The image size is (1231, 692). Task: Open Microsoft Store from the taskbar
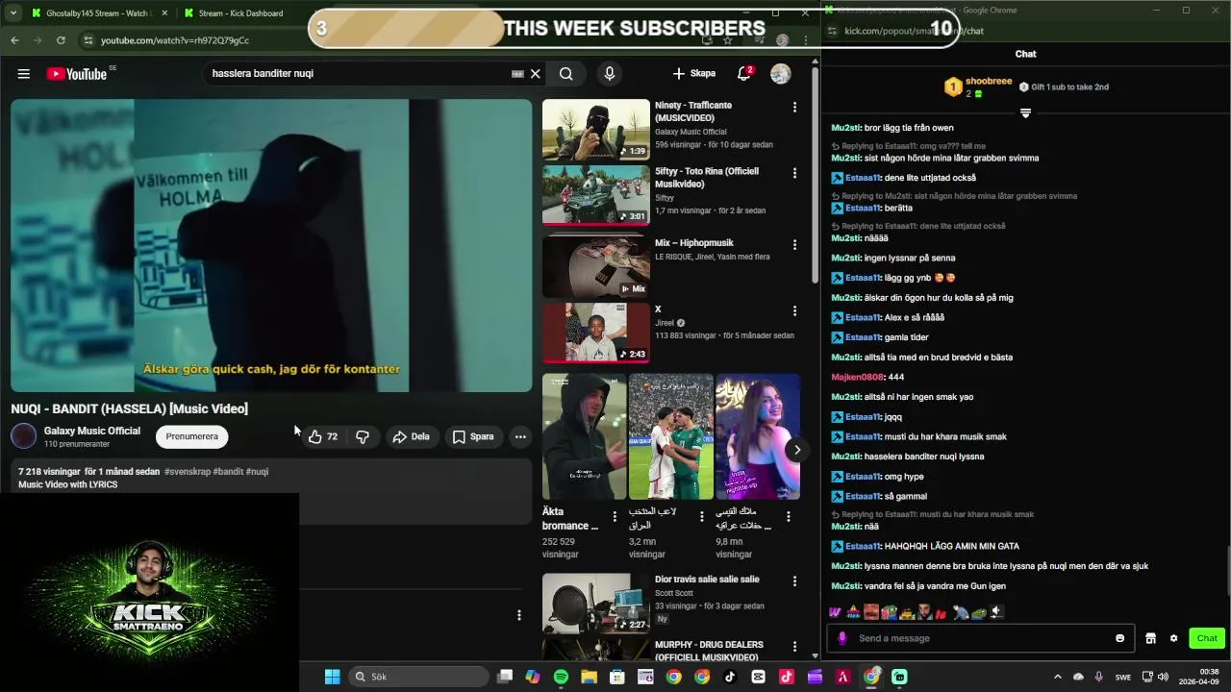coord(617,677)
